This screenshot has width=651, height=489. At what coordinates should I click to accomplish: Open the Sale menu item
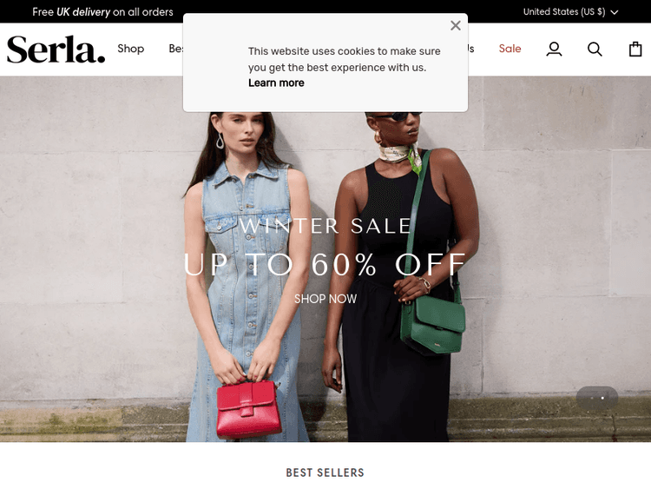point(510,49)
